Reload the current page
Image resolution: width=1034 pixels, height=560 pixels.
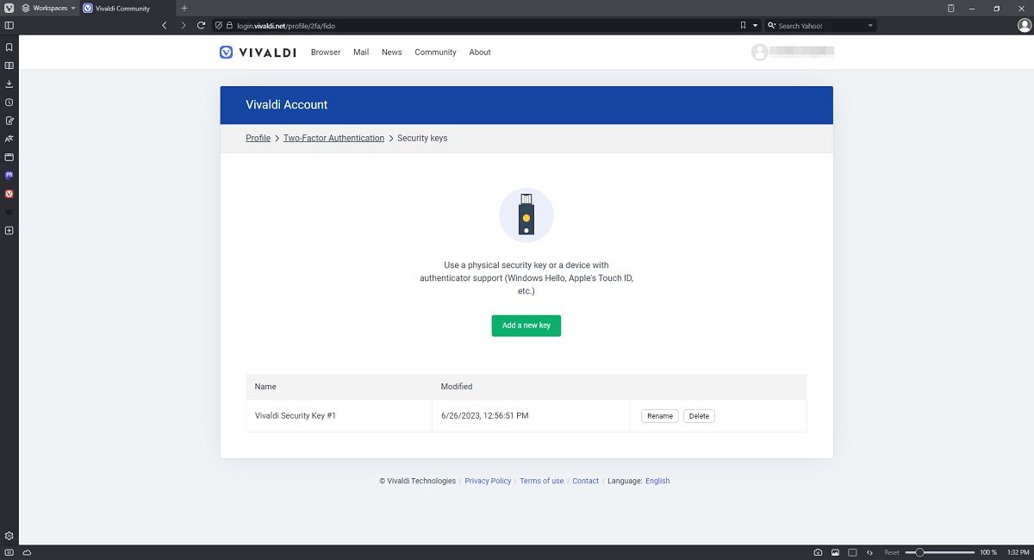201,26
